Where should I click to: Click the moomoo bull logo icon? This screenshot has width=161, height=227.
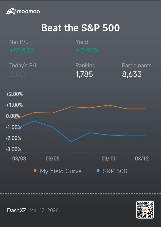tap(11, 11)
